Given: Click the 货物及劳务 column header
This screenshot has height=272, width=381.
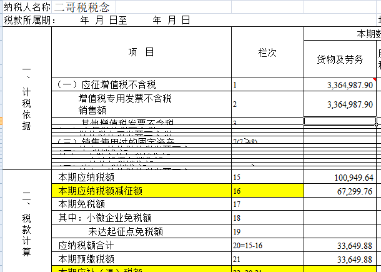Looking at the screenshot, I should (340, 60).
